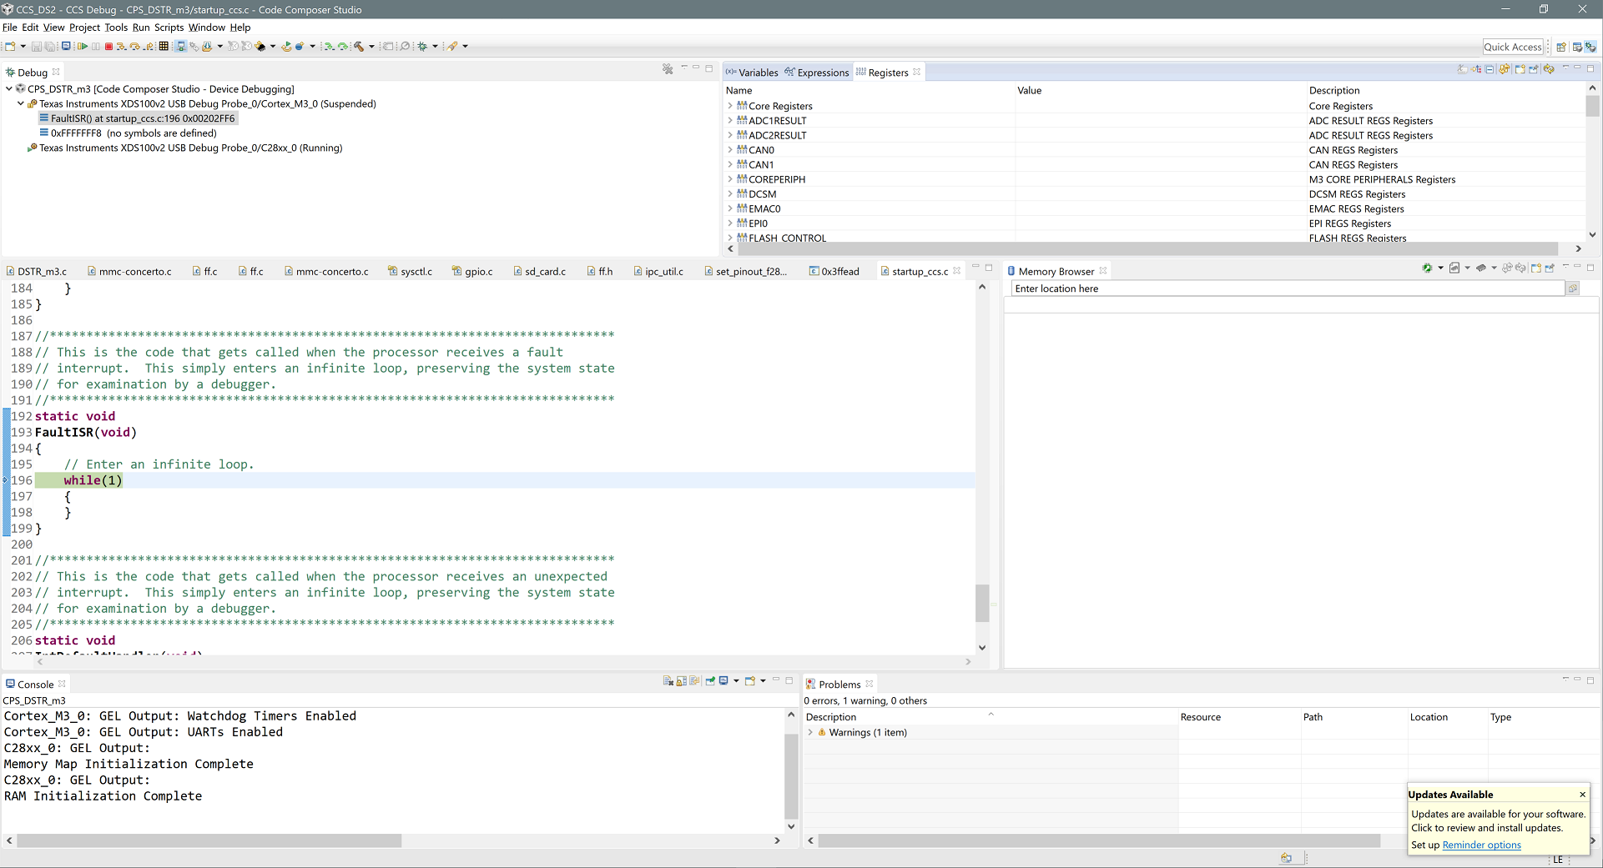Toggle the CCS Debug perspective button

[1590, 47]
